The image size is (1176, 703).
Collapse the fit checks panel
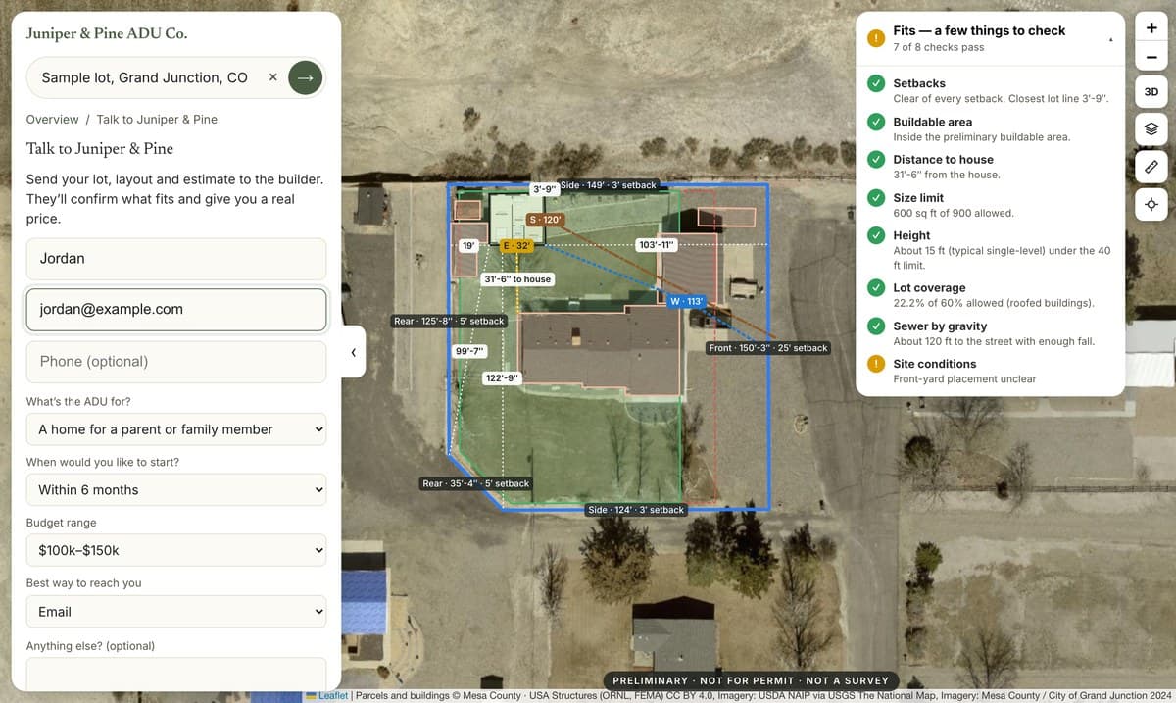click(1110, 39)
